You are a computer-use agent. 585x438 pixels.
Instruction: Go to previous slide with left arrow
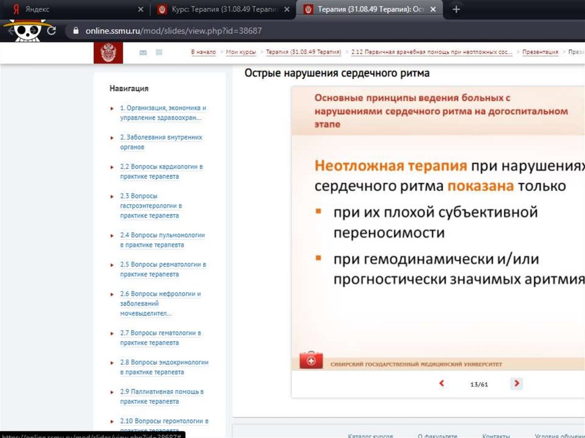(x=442, y=383)
